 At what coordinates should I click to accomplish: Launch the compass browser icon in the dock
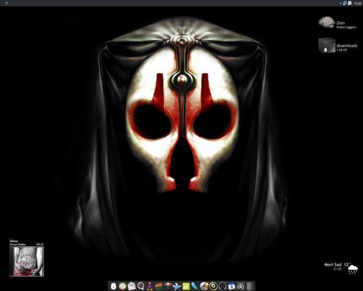click(122, 286)
